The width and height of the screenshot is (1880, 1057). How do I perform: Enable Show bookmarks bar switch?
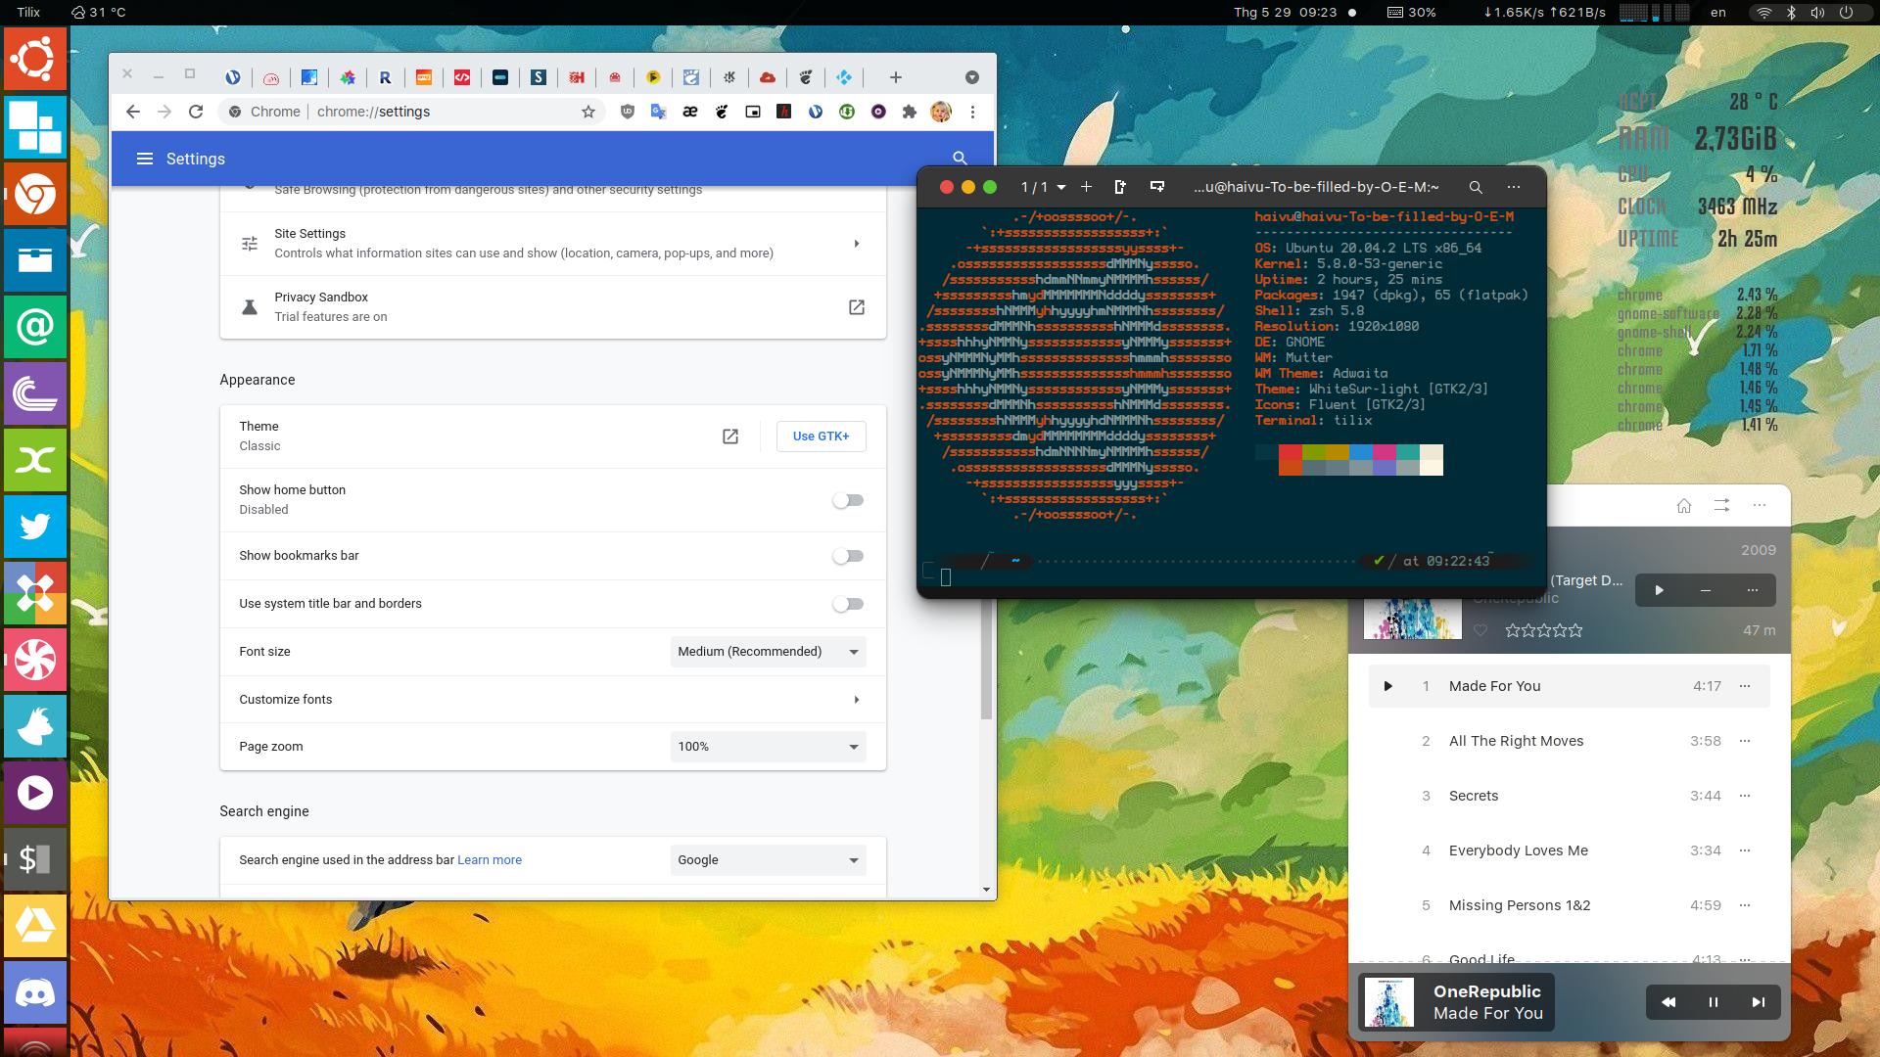[x=848, y=556]
